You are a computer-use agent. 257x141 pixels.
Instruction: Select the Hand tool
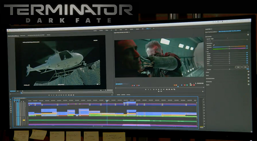[11, 110]
